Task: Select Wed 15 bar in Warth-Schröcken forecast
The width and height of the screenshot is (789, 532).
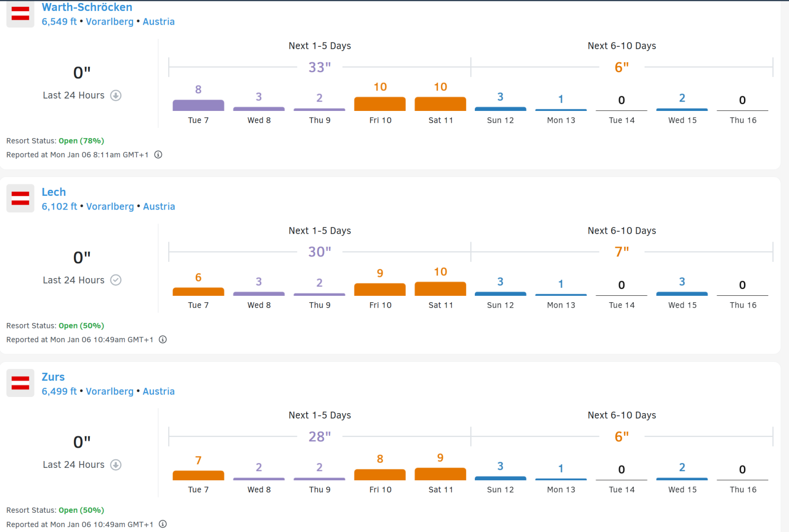Action: (682, 109)
